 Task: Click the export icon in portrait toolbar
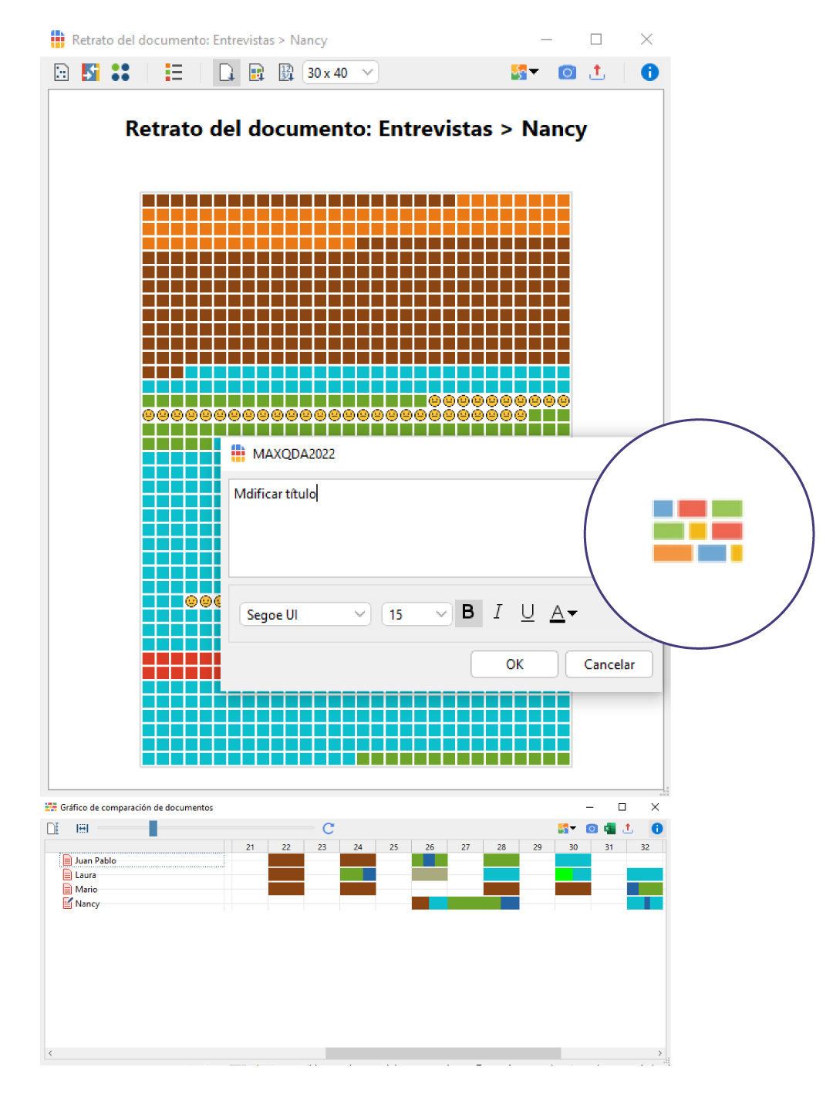597,73
